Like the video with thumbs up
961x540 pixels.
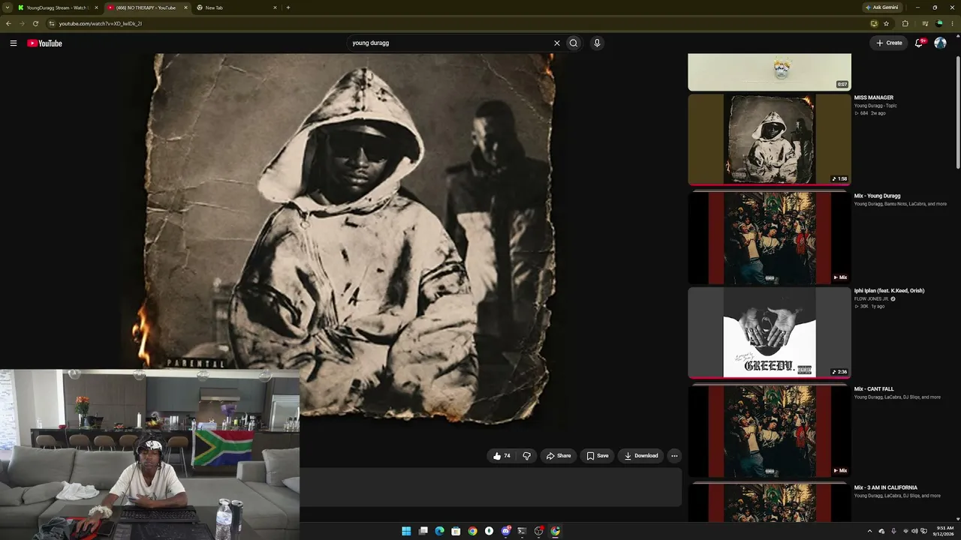[x=502, y=455]
